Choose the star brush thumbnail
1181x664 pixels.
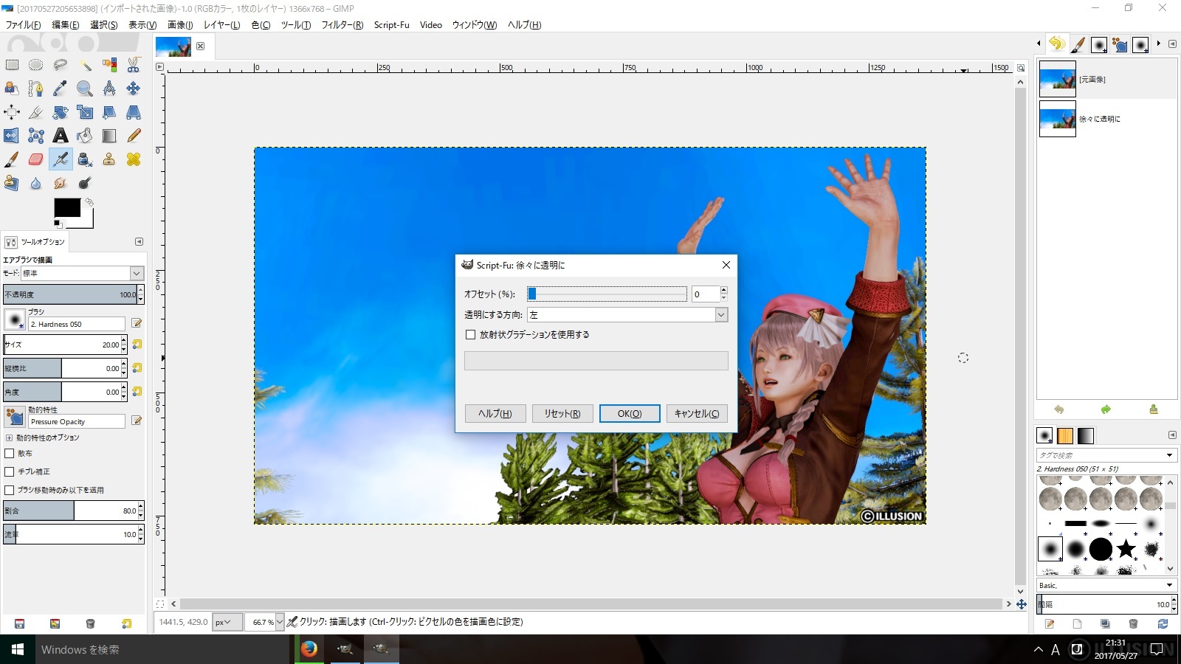[x=1126, y=549]
